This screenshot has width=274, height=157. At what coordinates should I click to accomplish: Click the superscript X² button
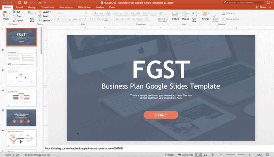(80, 19)
